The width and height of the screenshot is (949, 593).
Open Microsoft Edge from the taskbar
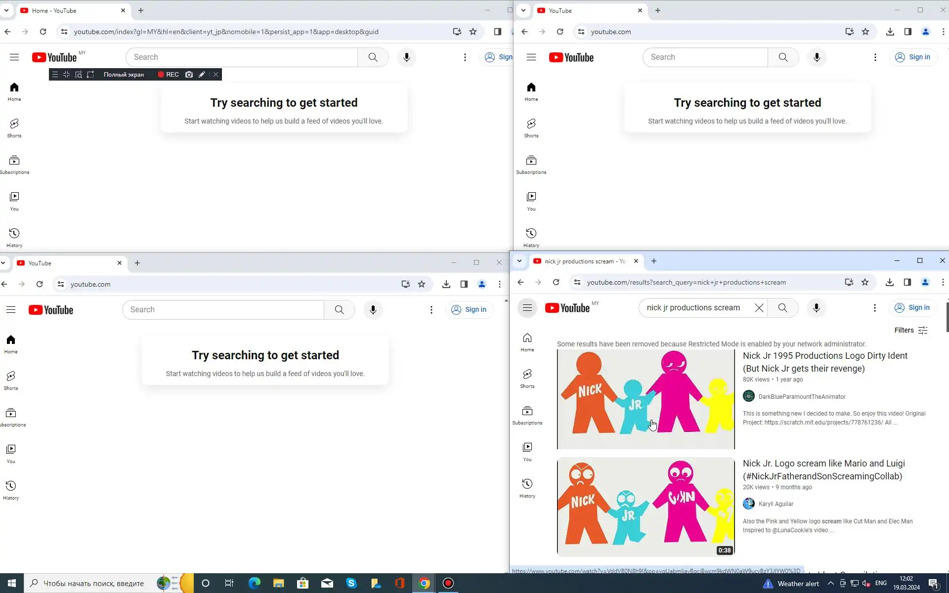[254, 583]
